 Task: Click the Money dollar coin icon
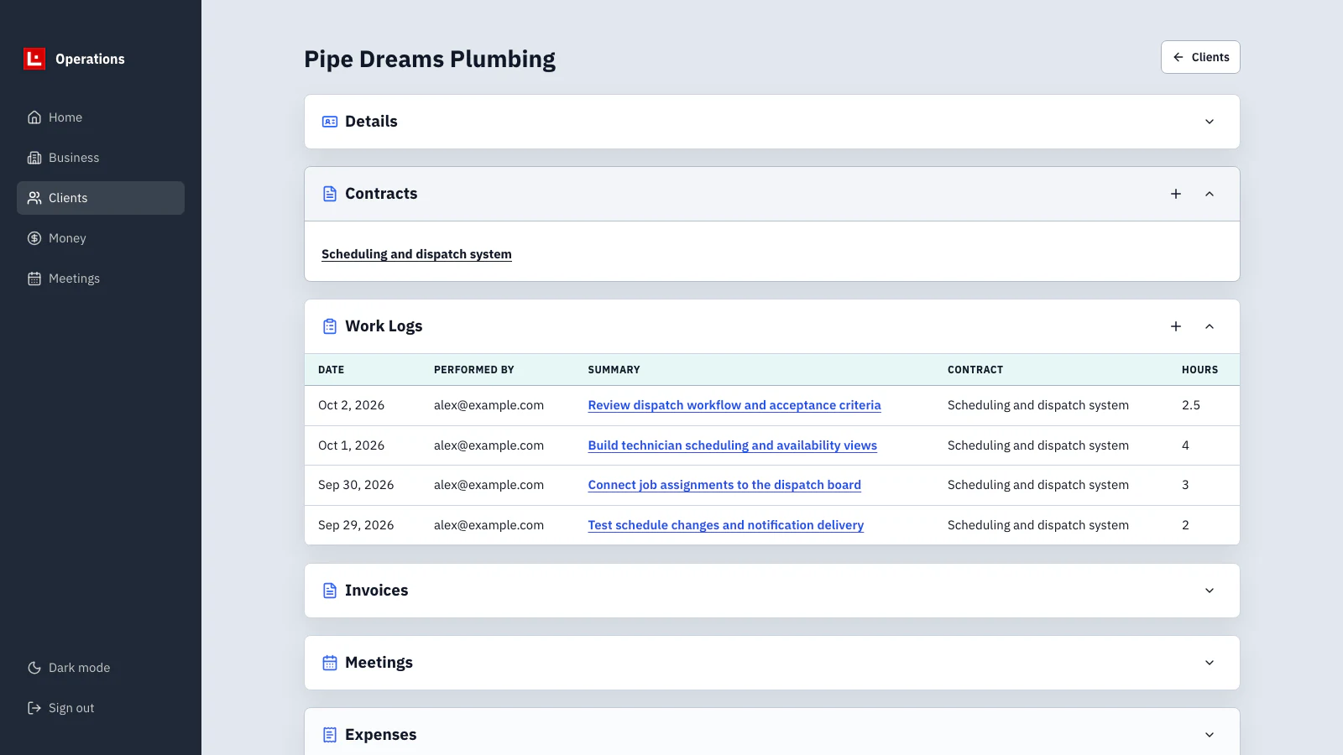34,238
